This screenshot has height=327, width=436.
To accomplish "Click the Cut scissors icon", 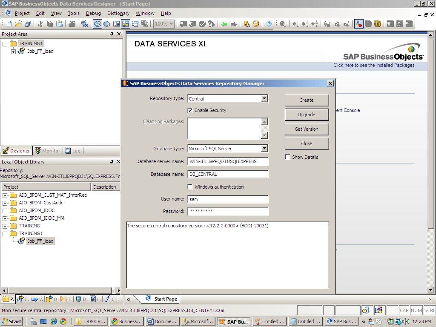I will (40, 24).
